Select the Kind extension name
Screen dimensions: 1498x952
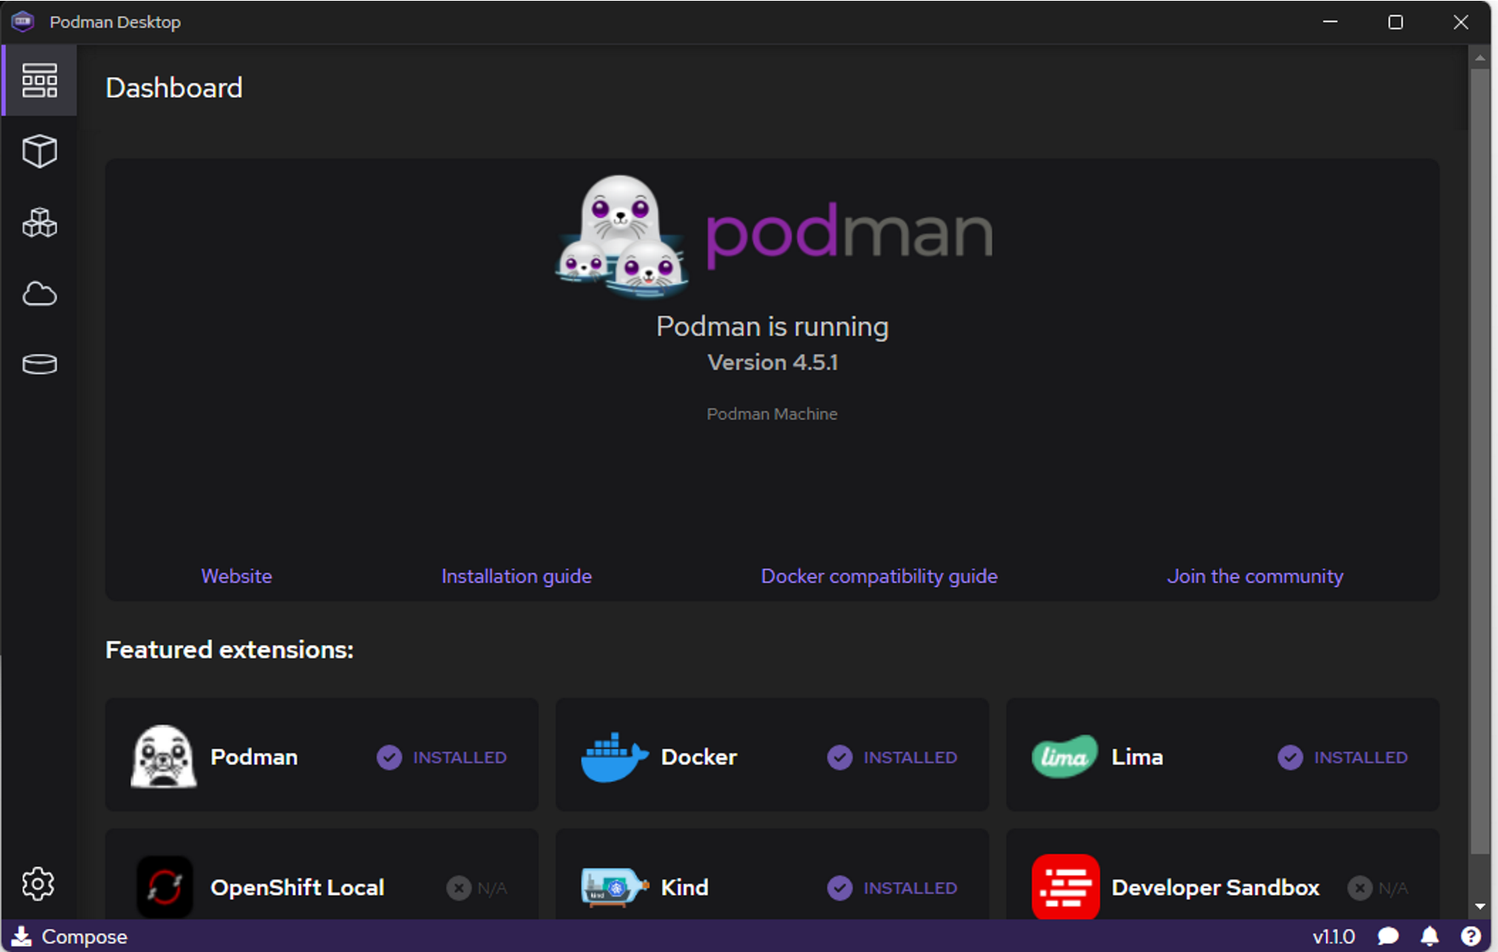[x=684, y=888]
